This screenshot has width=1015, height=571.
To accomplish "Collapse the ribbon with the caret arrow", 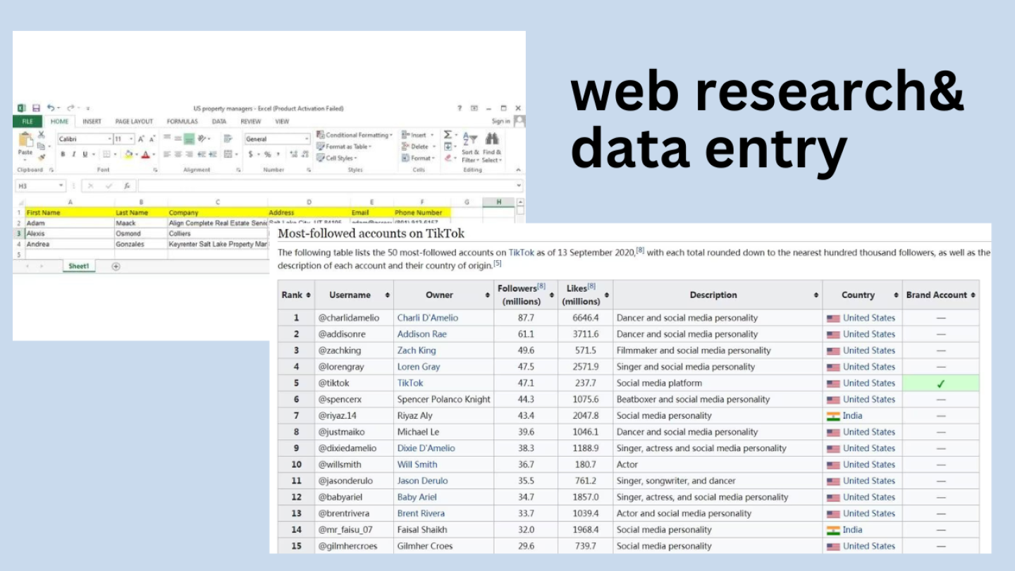I will click(x=518, y=170).
